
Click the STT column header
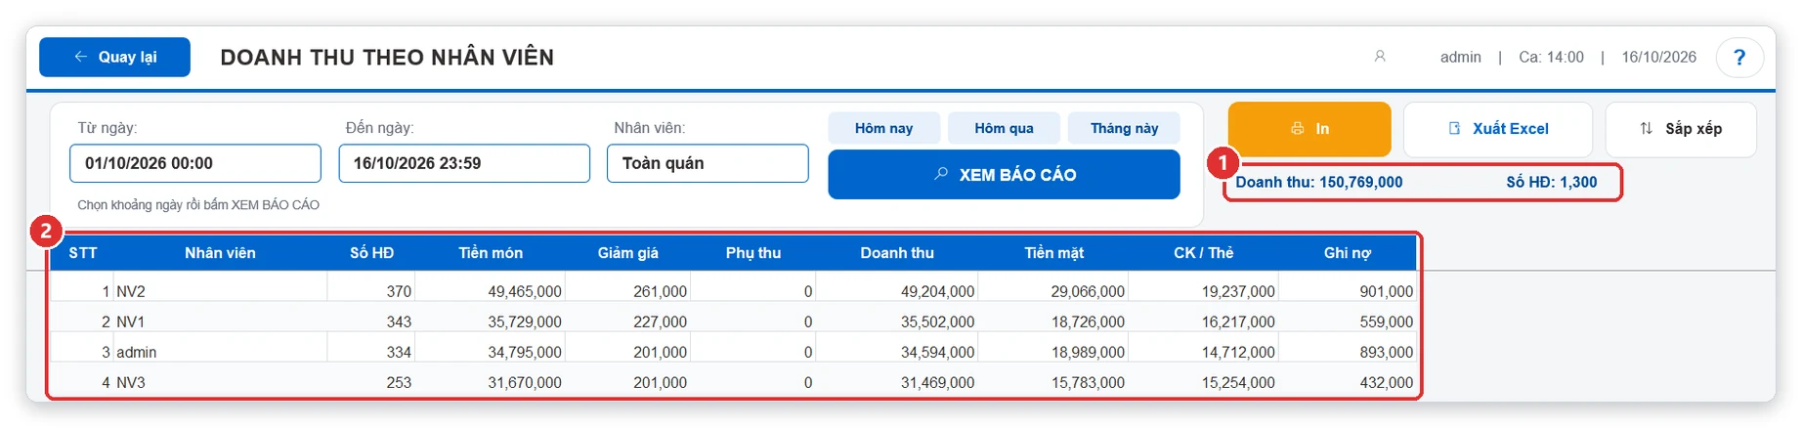point(83,253)
